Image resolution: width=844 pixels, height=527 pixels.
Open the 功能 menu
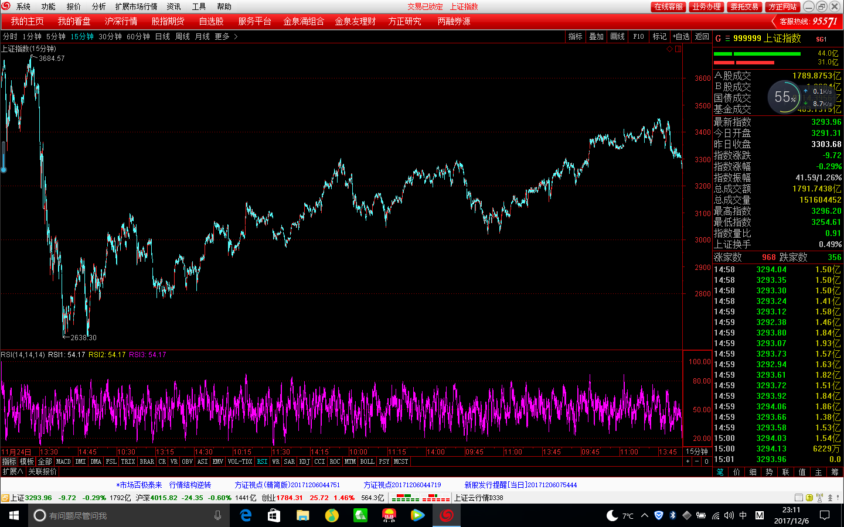click(x=48, y=6)
